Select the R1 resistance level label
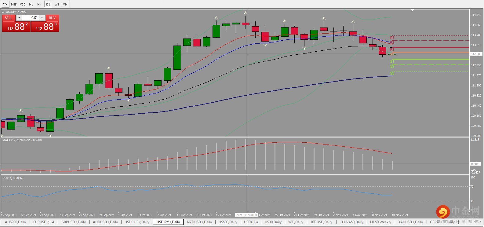 392,49
